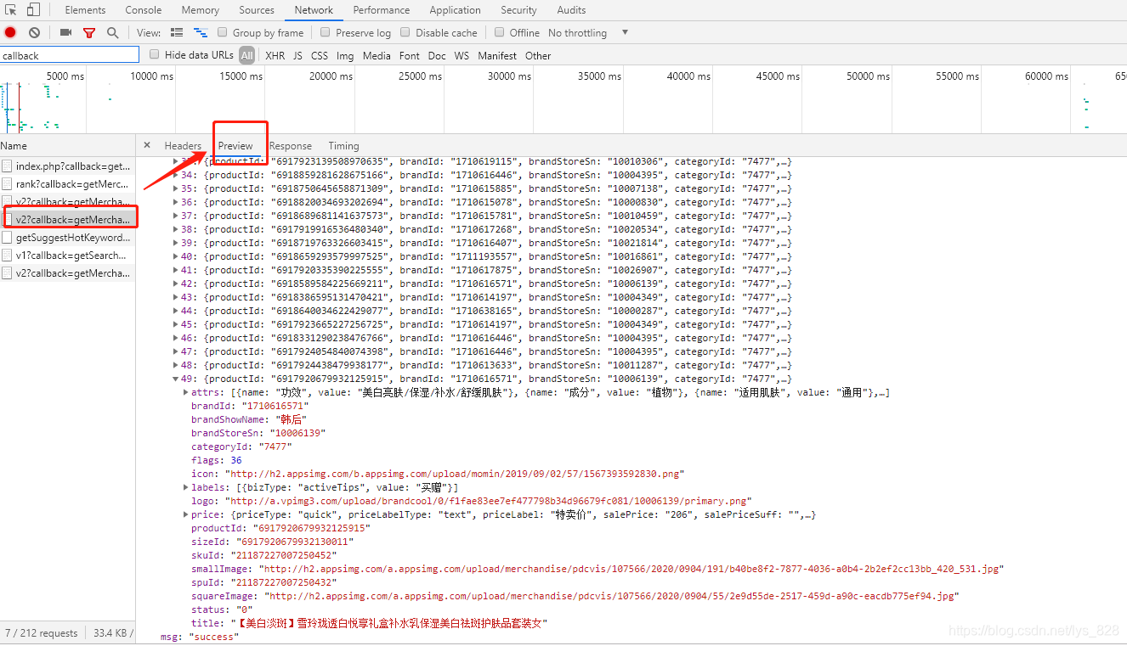Filter requests by Other
Image resolution: width=1127 pixels, height=646 pixels.
(538, 55)
